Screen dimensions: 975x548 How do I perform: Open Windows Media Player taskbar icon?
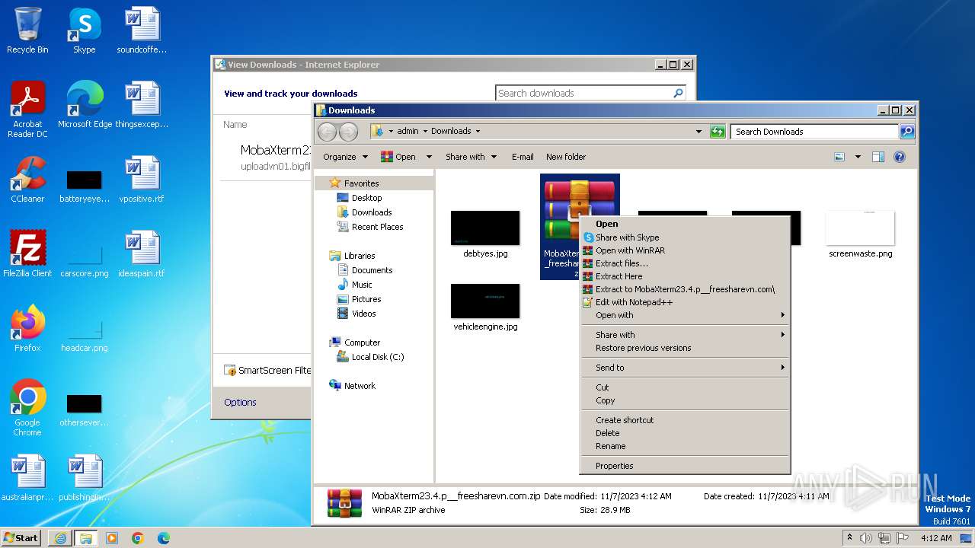click(x=112, y=538)
